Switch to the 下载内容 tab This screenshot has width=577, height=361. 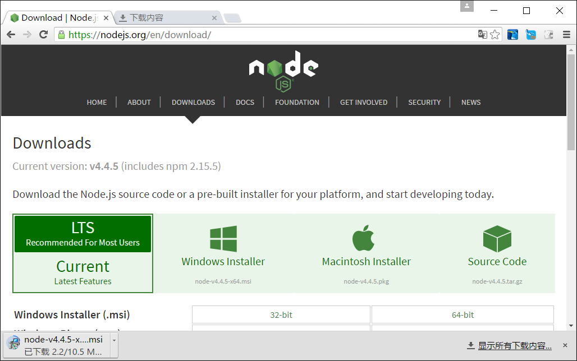click(168, 17)
